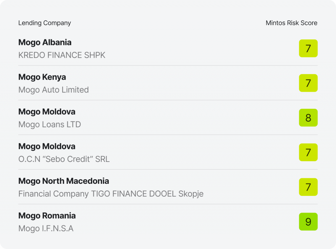Click the Mogo Romania risk score 9 badge
The height and width of the screenshot is (249, 336).
[308, 221]
